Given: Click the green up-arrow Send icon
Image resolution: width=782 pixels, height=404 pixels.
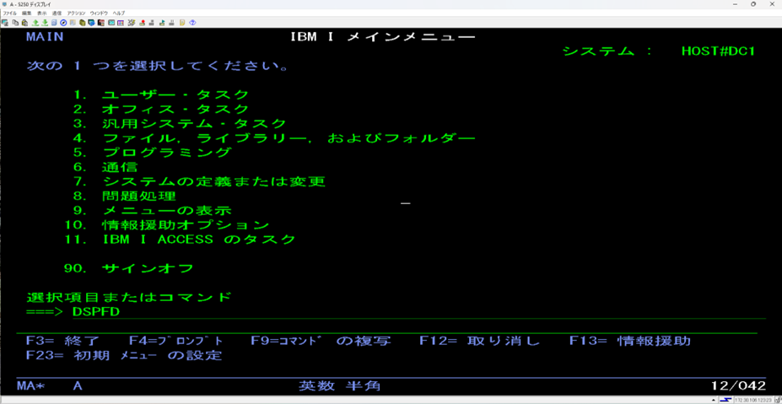Looking at the screenshot, I should click(x=35, y=23).
